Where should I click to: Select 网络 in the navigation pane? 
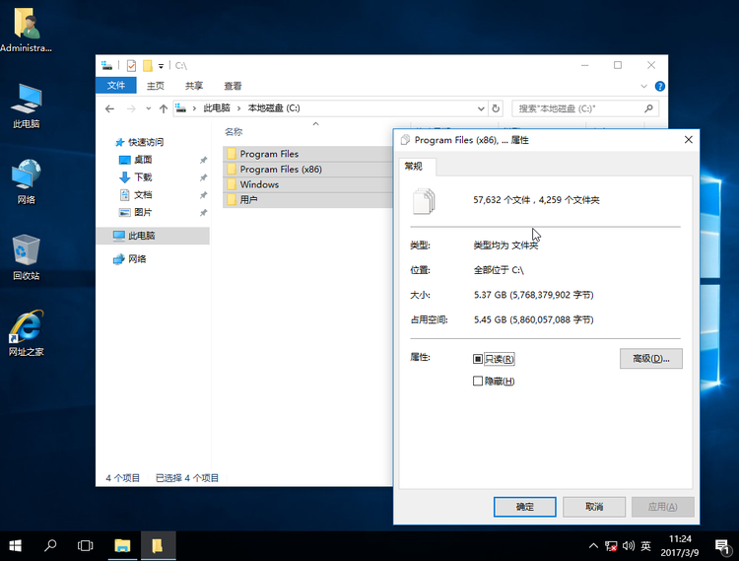pyautogui.click(x=130, y=259)
